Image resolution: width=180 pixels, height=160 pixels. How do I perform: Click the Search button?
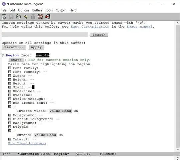pyautogui.click(x=99, y=35)
